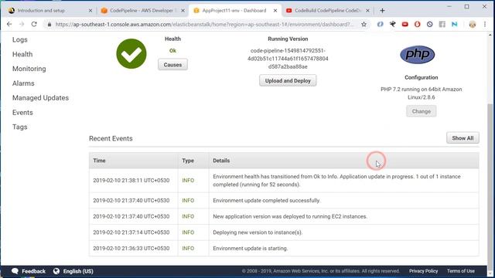495x278 pixels.
Task: Click 'New application version was deployed' event
Action: (x=290, y=216)
